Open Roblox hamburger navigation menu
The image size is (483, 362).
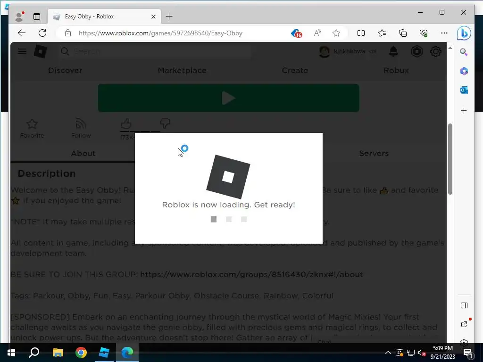22,51
